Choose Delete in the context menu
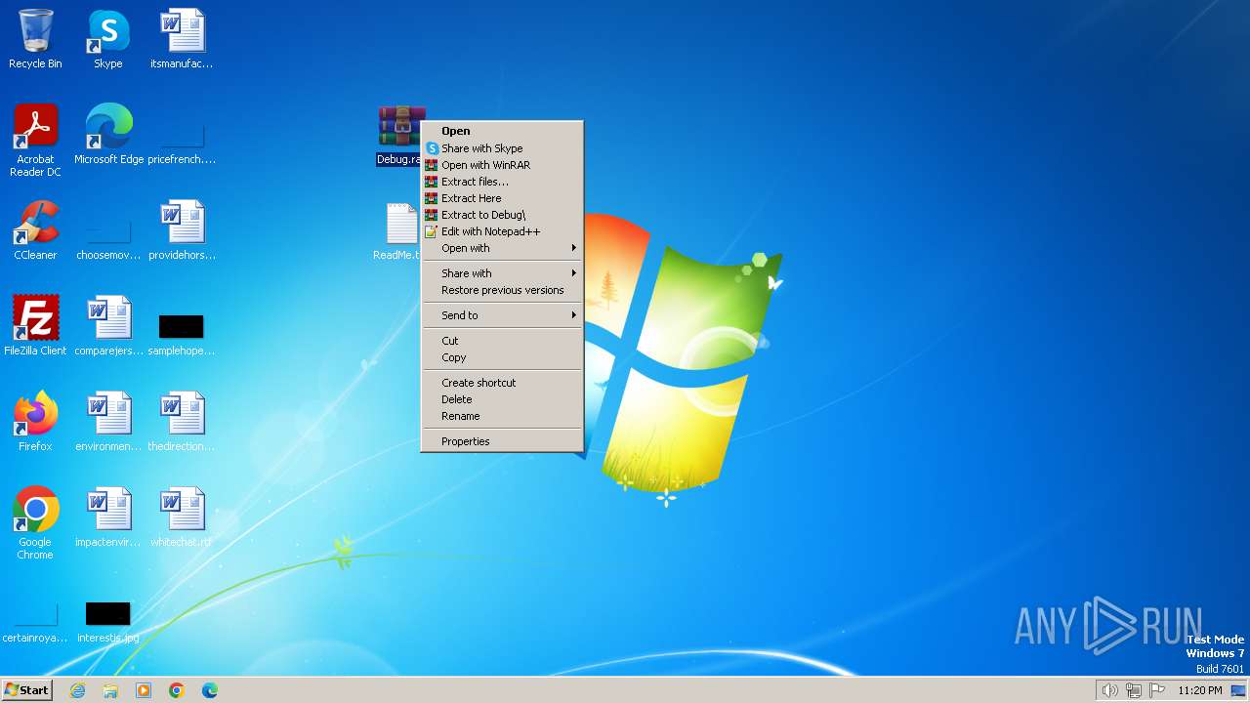The width and height of the screenshot is (1250, 703). click(502, 399)
